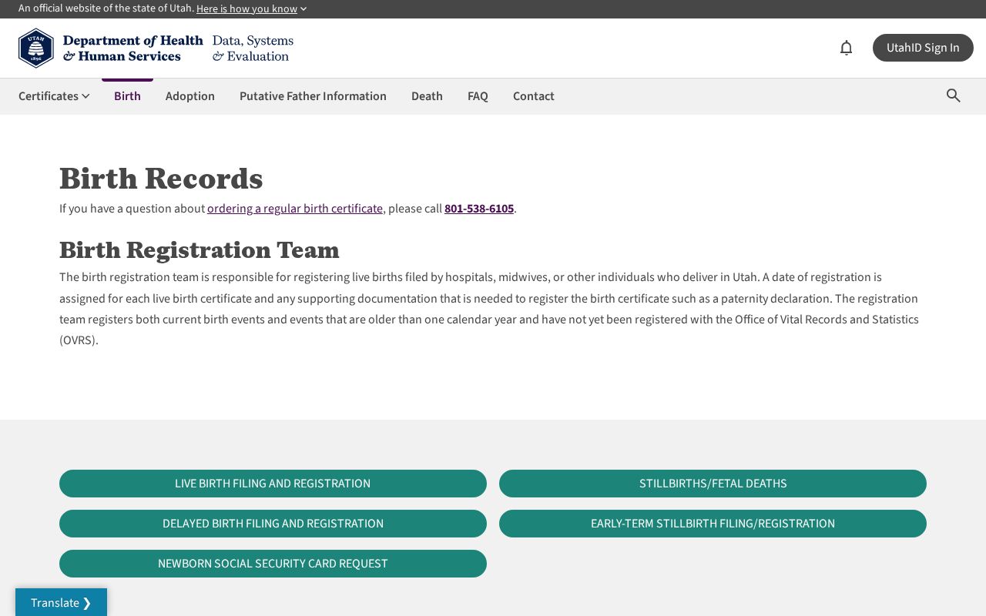
Task: Open Stillbirths/Fetal Deaths section
Action: pos(713,484)
